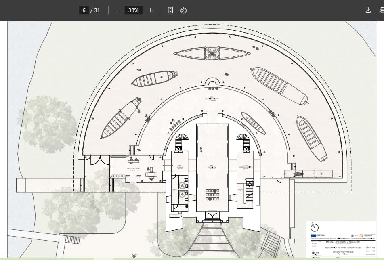Screen dimensions: 384x260
Task: Click the north compass symbol on the plan
Action: click(x=315, y=227)
